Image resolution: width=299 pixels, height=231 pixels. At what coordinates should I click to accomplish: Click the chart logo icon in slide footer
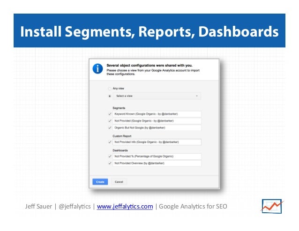pos(272,206)
